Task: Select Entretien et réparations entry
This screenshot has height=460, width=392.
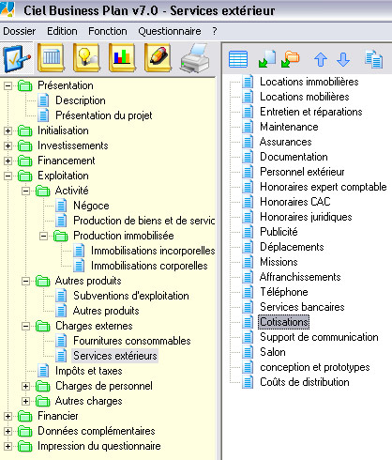Action: [311, 112]
